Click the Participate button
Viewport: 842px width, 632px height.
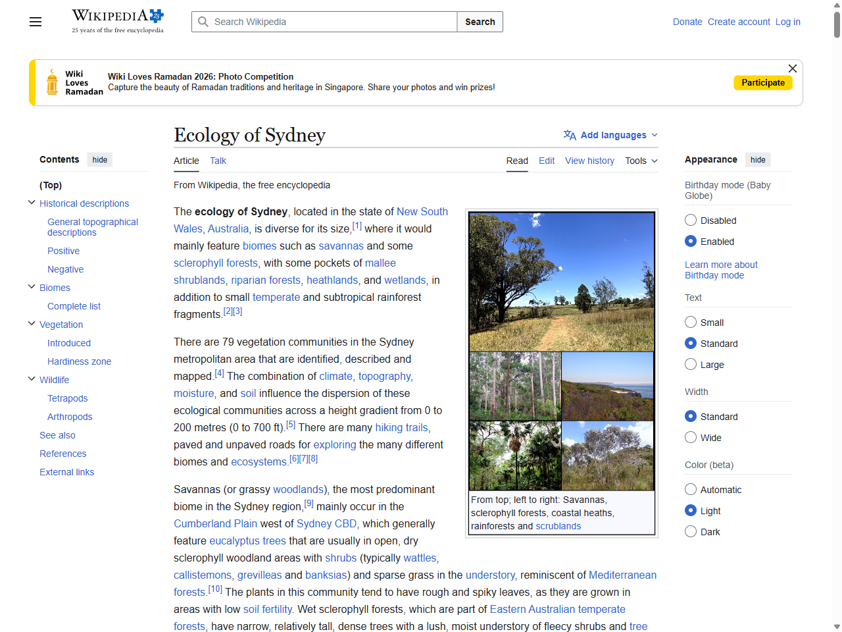[x=763, y=82]
